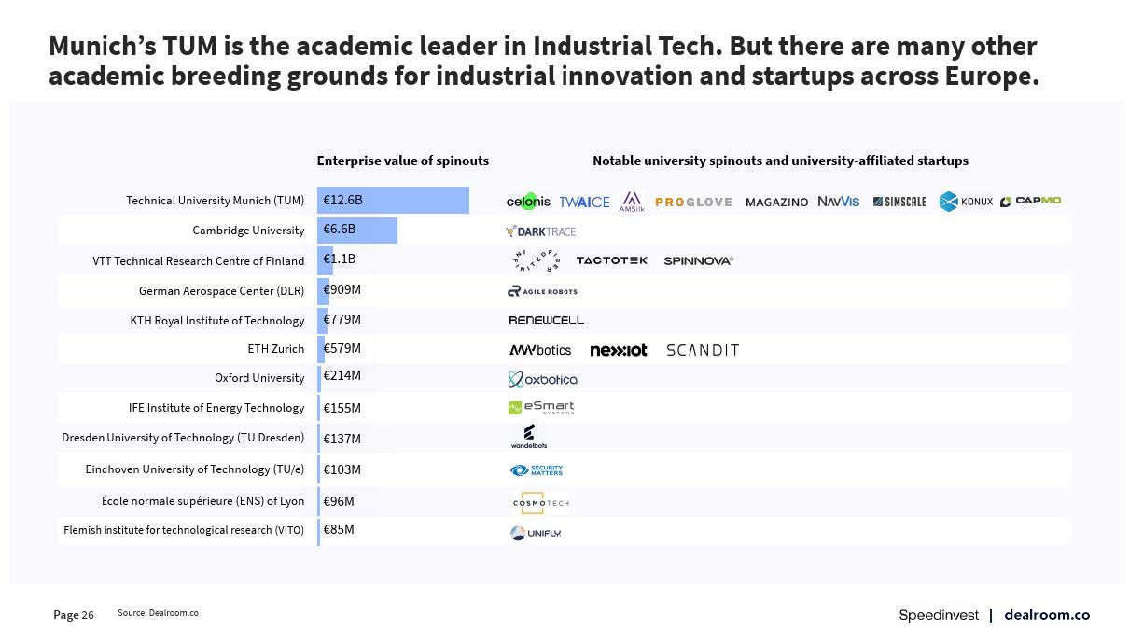Screen dimensions: 1143x644
Task: Click the Agile Robots logo
Action: [x=542, y=291]
